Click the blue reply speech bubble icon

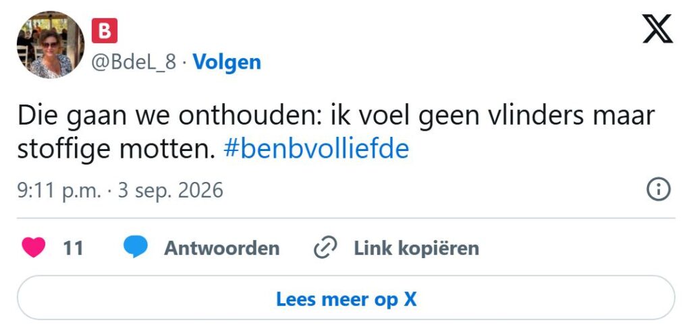point(135,247)
